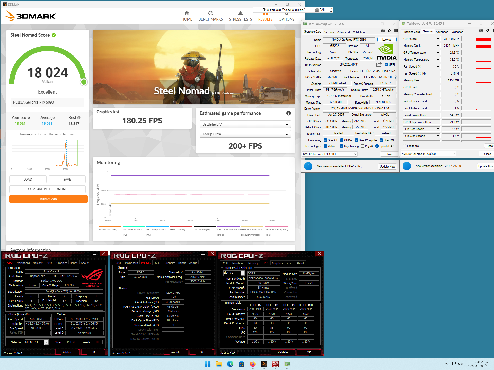Click the green verified score checkmark icon
This screenshot has height=370, width=494.
click(54, 35)
